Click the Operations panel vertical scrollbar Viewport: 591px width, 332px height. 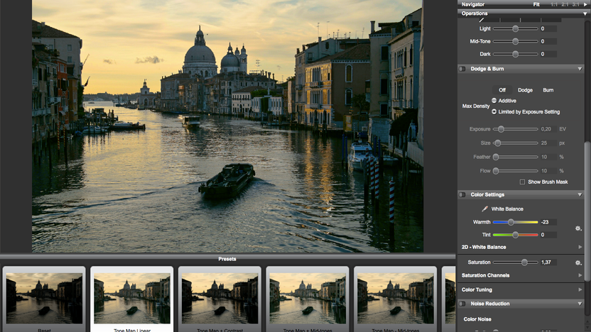coord(587,211)
